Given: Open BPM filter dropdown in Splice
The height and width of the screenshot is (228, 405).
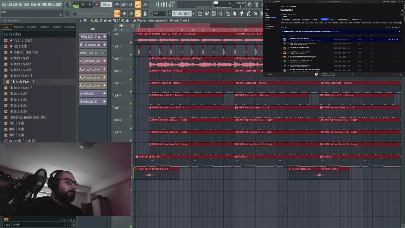Looking at the screenshot, I should (x=332, y=19).
